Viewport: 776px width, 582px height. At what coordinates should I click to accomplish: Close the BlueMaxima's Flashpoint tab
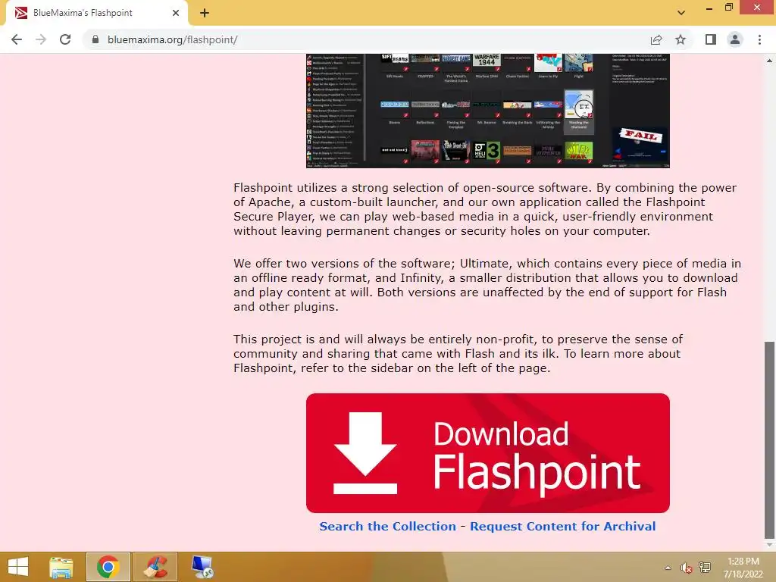coord(176,13)
